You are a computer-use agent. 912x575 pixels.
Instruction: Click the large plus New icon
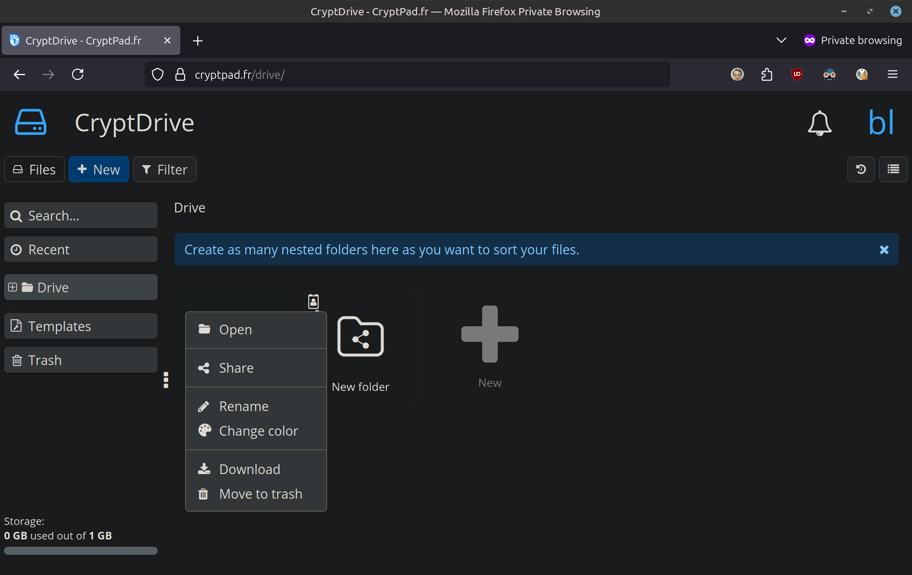click(x=490, y=334)
